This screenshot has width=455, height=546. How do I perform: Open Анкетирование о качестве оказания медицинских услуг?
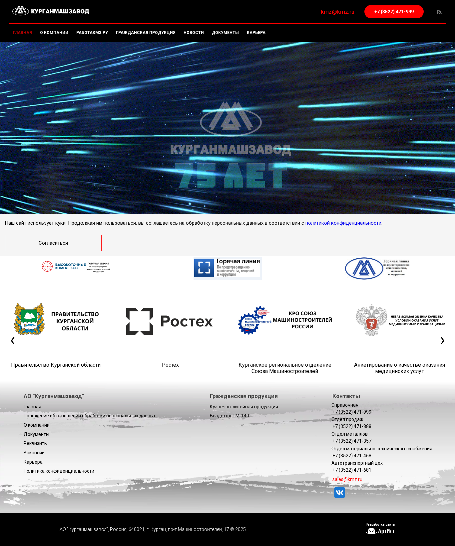[399, 368]
